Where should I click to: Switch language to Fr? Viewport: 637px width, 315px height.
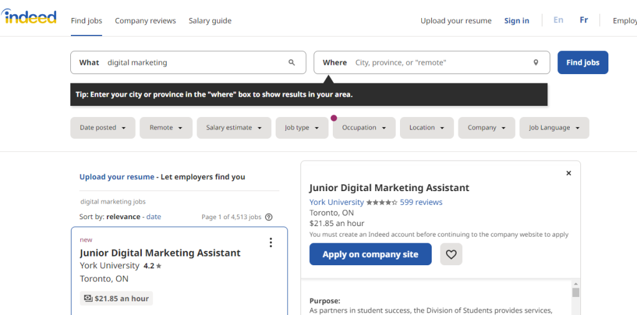584,20
